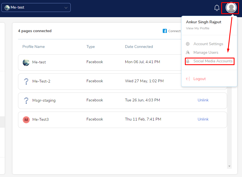Open the notifications bell
This screenshot has height=177, width=242.
click(x=217, y=8)
